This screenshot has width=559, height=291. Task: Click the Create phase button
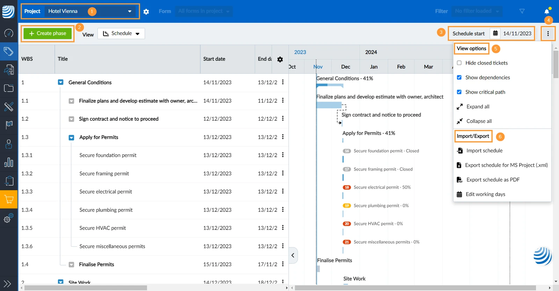[x=48, y=33]
